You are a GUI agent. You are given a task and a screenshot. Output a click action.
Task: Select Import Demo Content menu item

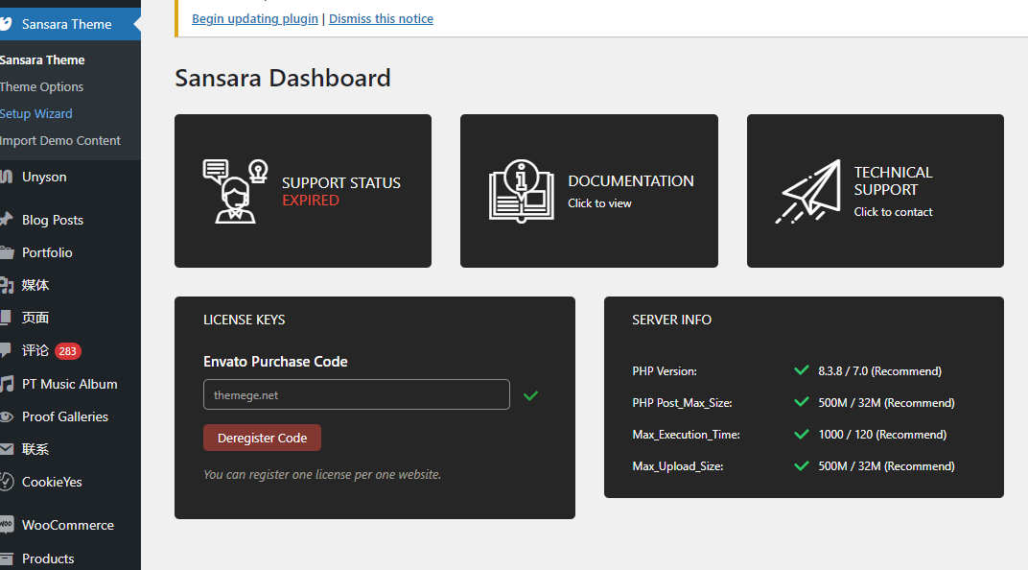(x=60, y=140)
